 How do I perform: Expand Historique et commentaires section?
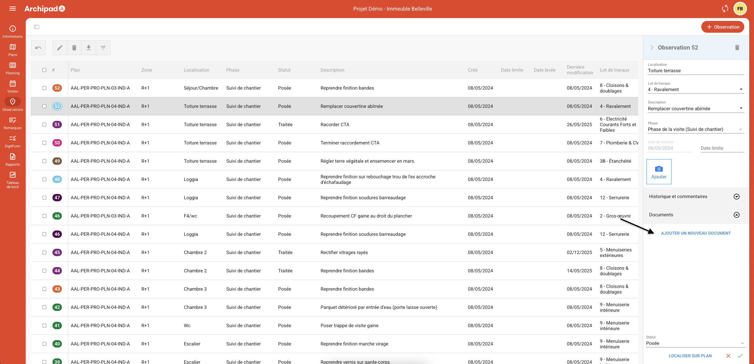click(736, 197)
